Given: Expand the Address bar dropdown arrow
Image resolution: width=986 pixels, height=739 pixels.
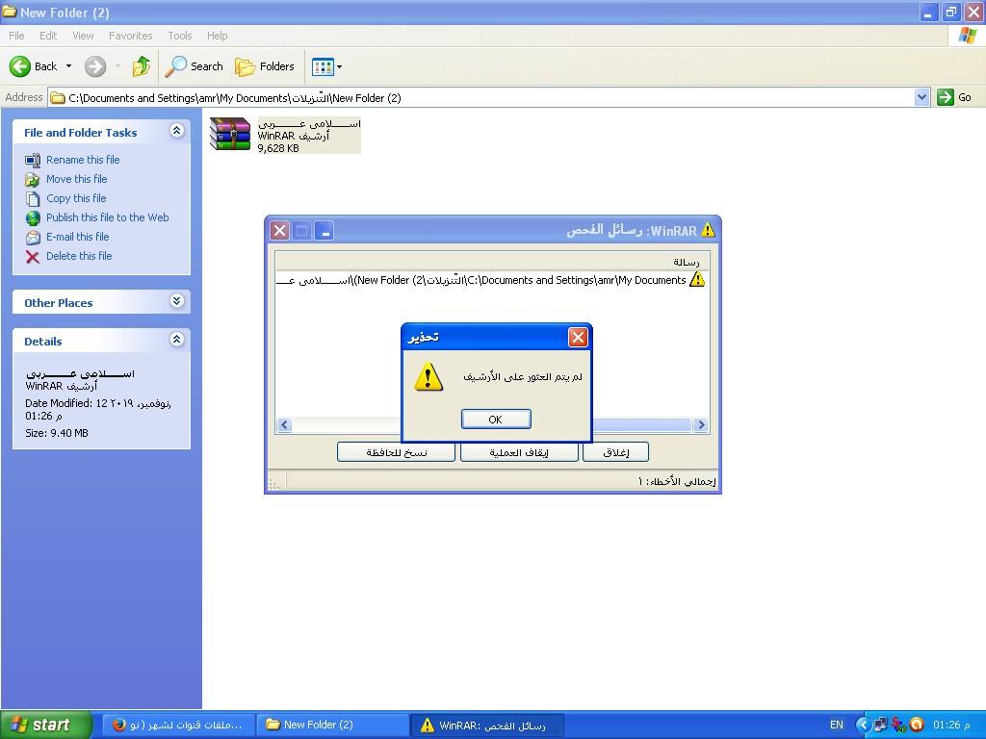Looking at the screenshot, I should (x=921, y=97).
